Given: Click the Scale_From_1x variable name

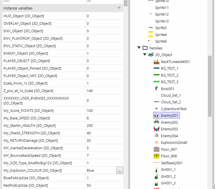Looking at the screenshot, I should 25,83.
